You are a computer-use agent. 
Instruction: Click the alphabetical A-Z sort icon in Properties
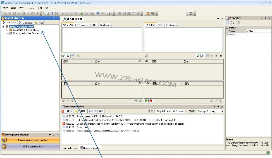tap(232, 23)
